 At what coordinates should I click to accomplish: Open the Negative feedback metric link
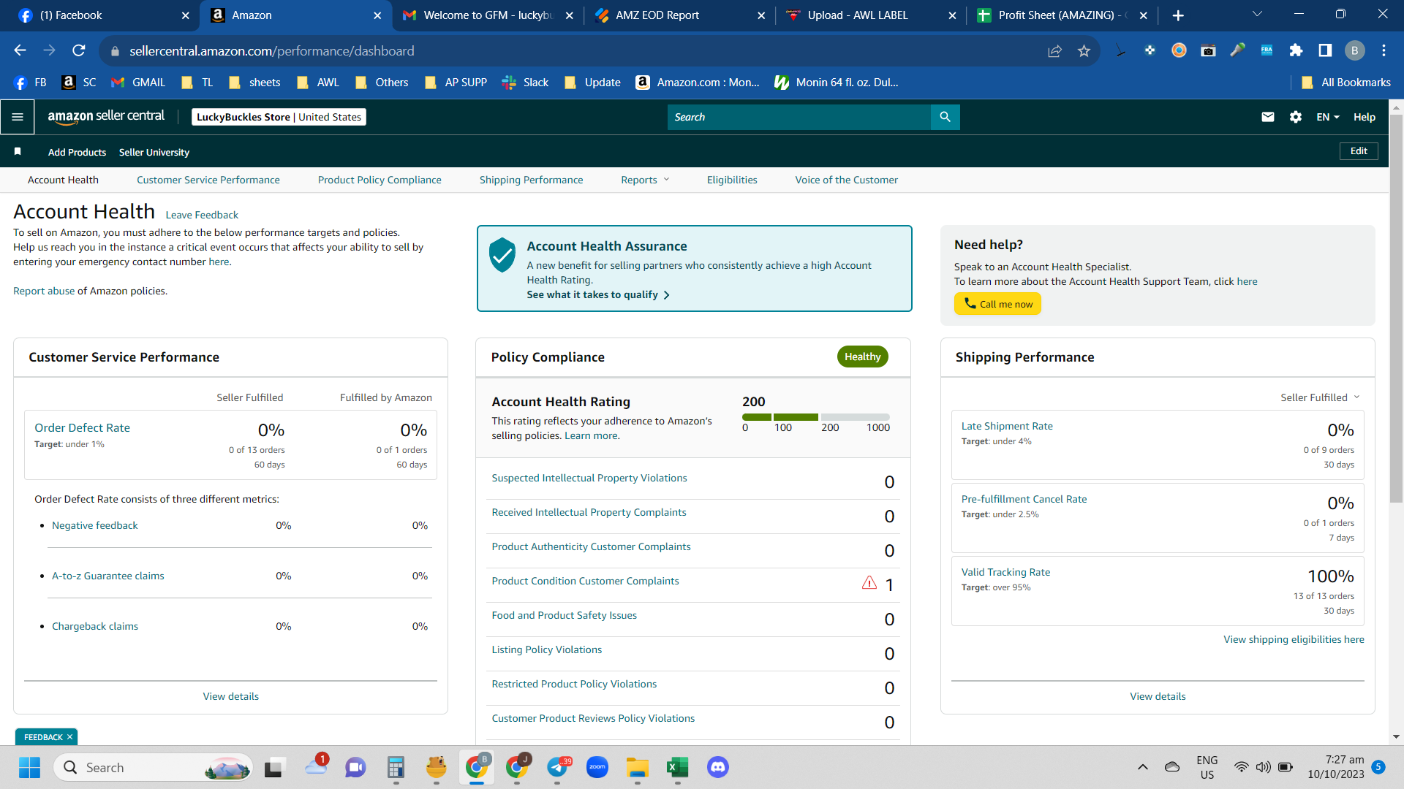point(95,525)
